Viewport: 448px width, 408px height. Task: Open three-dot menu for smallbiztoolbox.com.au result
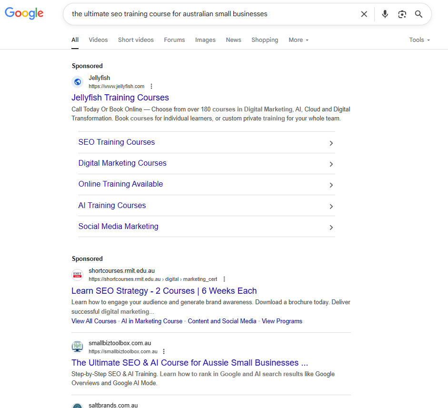pyautogui.click(x=164, y=352)
